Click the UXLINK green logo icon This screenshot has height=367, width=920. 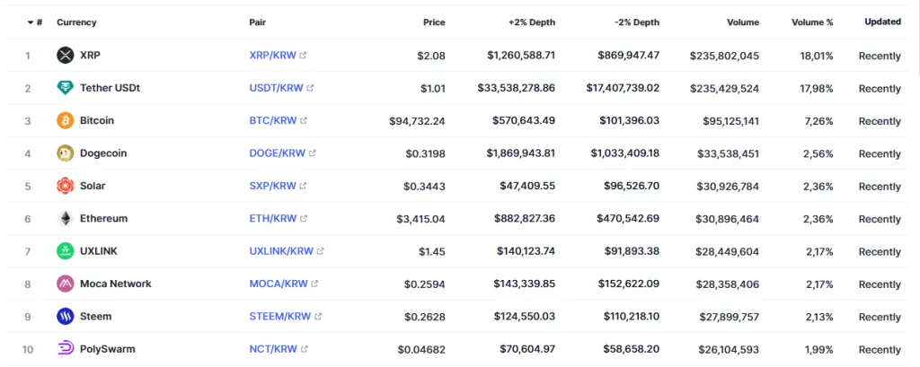[x=65, y=251]
